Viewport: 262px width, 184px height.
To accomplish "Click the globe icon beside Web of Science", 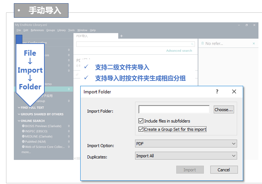I will coord(23,147).
